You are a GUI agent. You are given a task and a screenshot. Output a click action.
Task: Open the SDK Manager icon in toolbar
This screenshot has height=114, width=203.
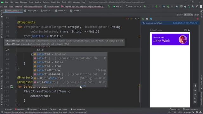[193, 6]
